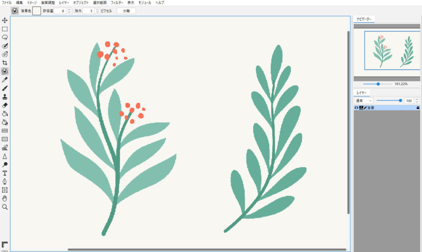Choose the Lasso selection tool
The width and height of the screenshot is (422, 252).
click(x=5, y=37)
